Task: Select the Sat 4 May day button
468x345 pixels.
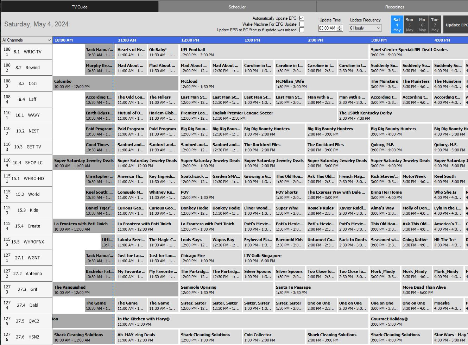Action: click(x=397, y=25)
